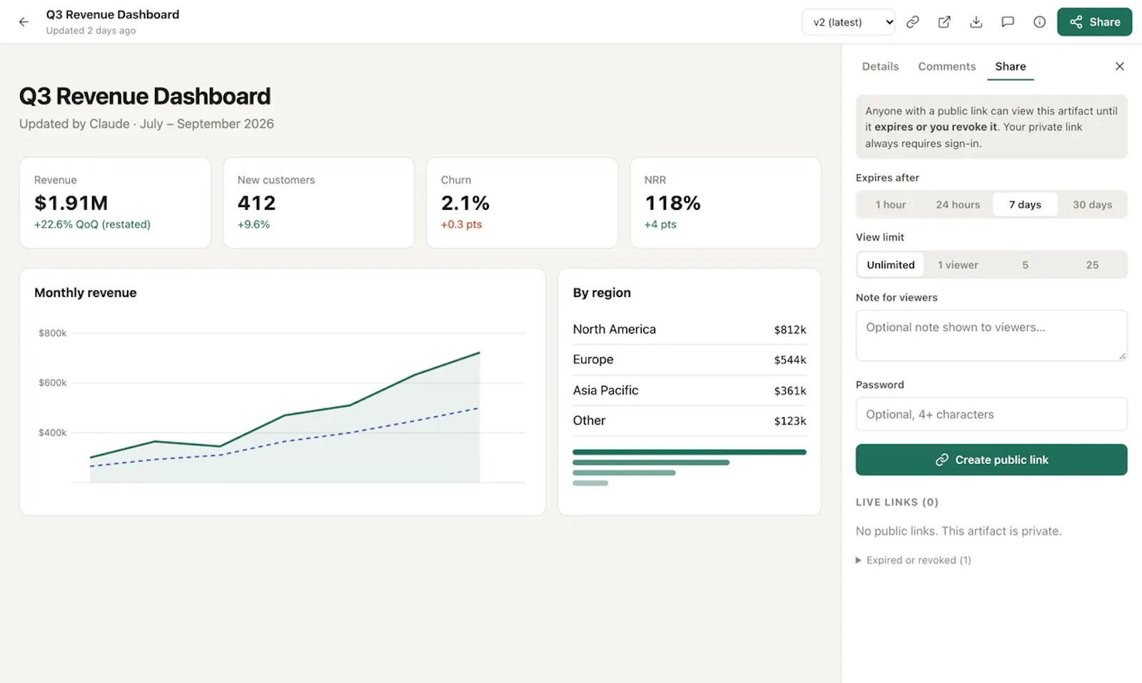Set view limit to 25
The image size is (1142, 683).
(x=1092, y=265)
